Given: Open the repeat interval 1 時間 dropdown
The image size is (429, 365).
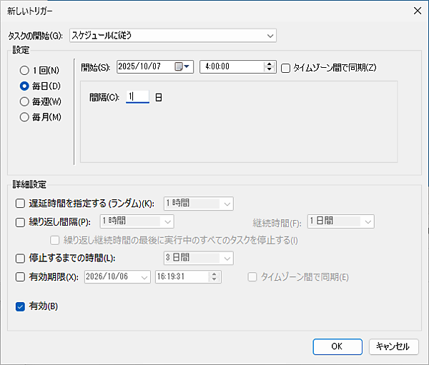Looking at the screenshot, I should (137, 221).
